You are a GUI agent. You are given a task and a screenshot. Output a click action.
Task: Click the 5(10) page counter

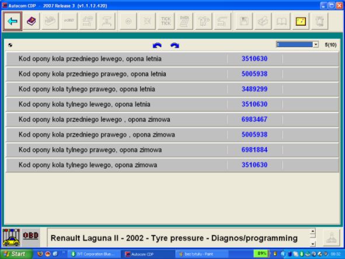tap(330, 45)
